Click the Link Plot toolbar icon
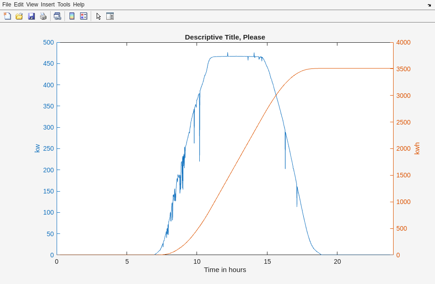Image resolution: width=435 pixels, height=284 pixels. click(57, 16)
